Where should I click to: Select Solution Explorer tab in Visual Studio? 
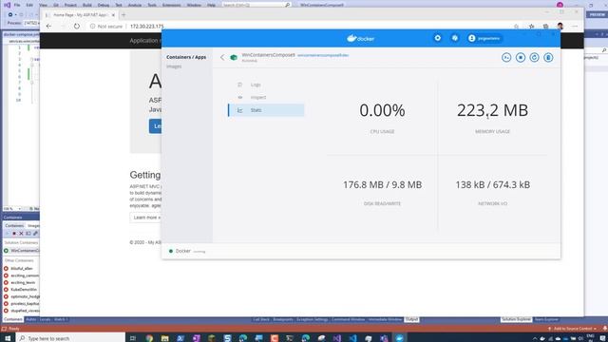tap(516, 319)
